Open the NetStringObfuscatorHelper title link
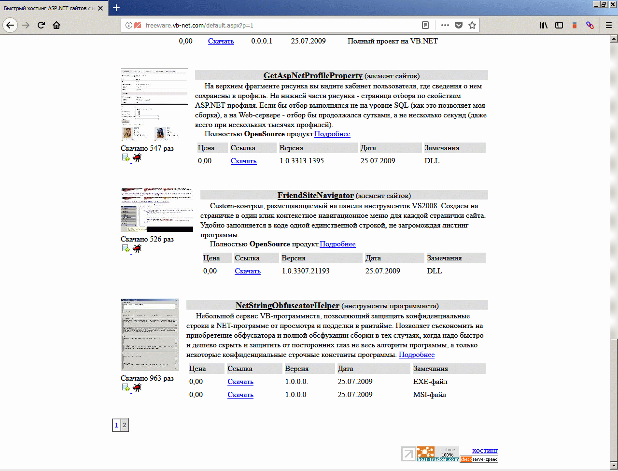 [287, 305]
